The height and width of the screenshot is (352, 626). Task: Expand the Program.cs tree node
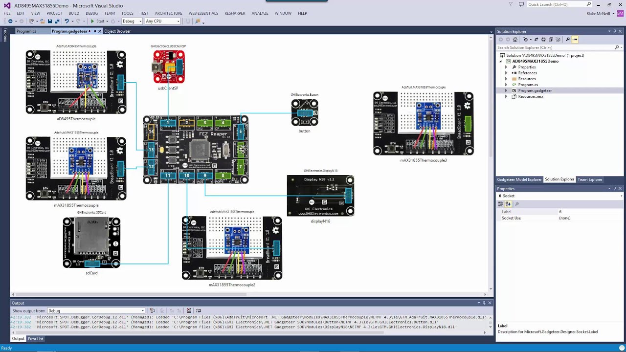coord(506,85)
